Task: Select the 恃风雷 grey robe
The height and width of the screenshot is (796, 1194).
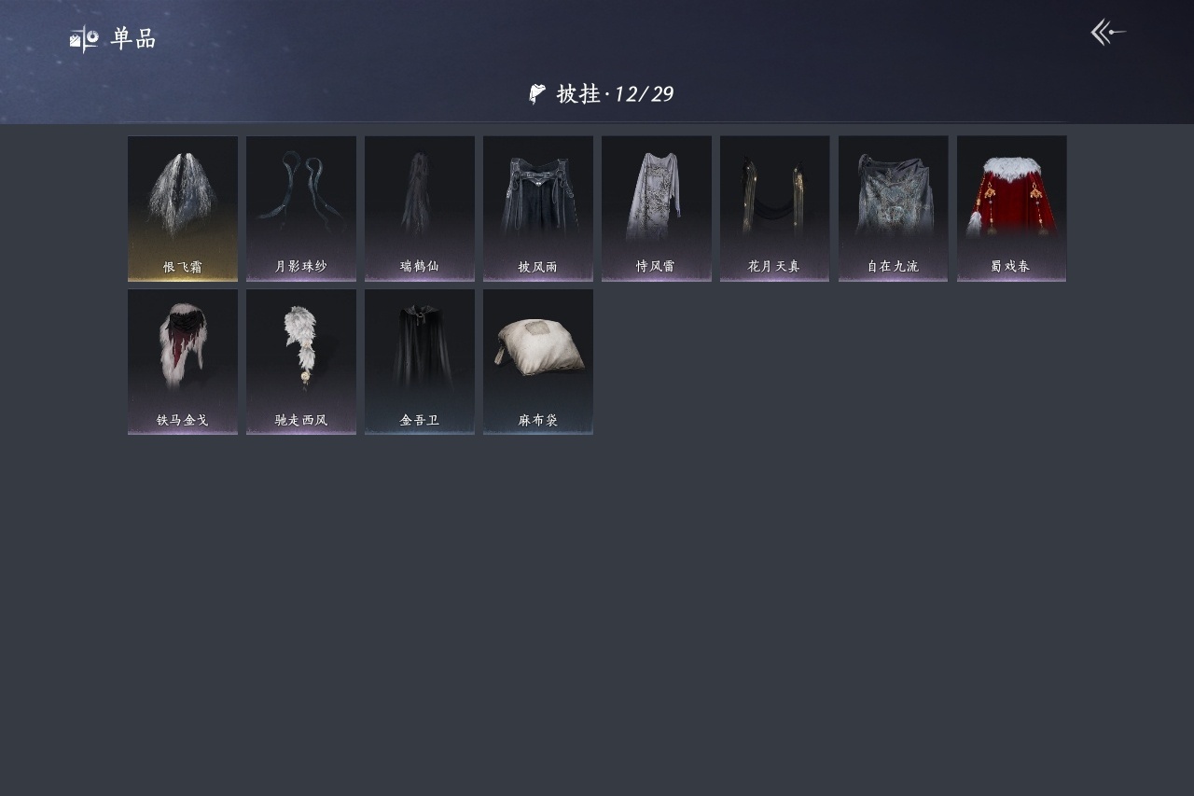Action: click(x=657, y=208)
